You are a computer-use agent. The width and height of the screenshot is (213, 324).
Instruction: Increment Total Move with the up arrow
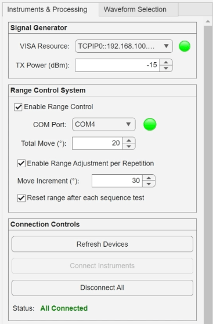pos(129,141)
